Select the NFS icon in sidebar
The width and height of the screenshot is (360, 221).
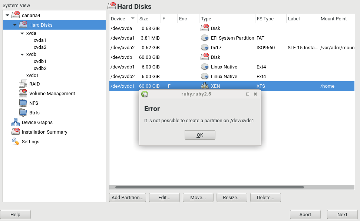(x=23, y=103)
